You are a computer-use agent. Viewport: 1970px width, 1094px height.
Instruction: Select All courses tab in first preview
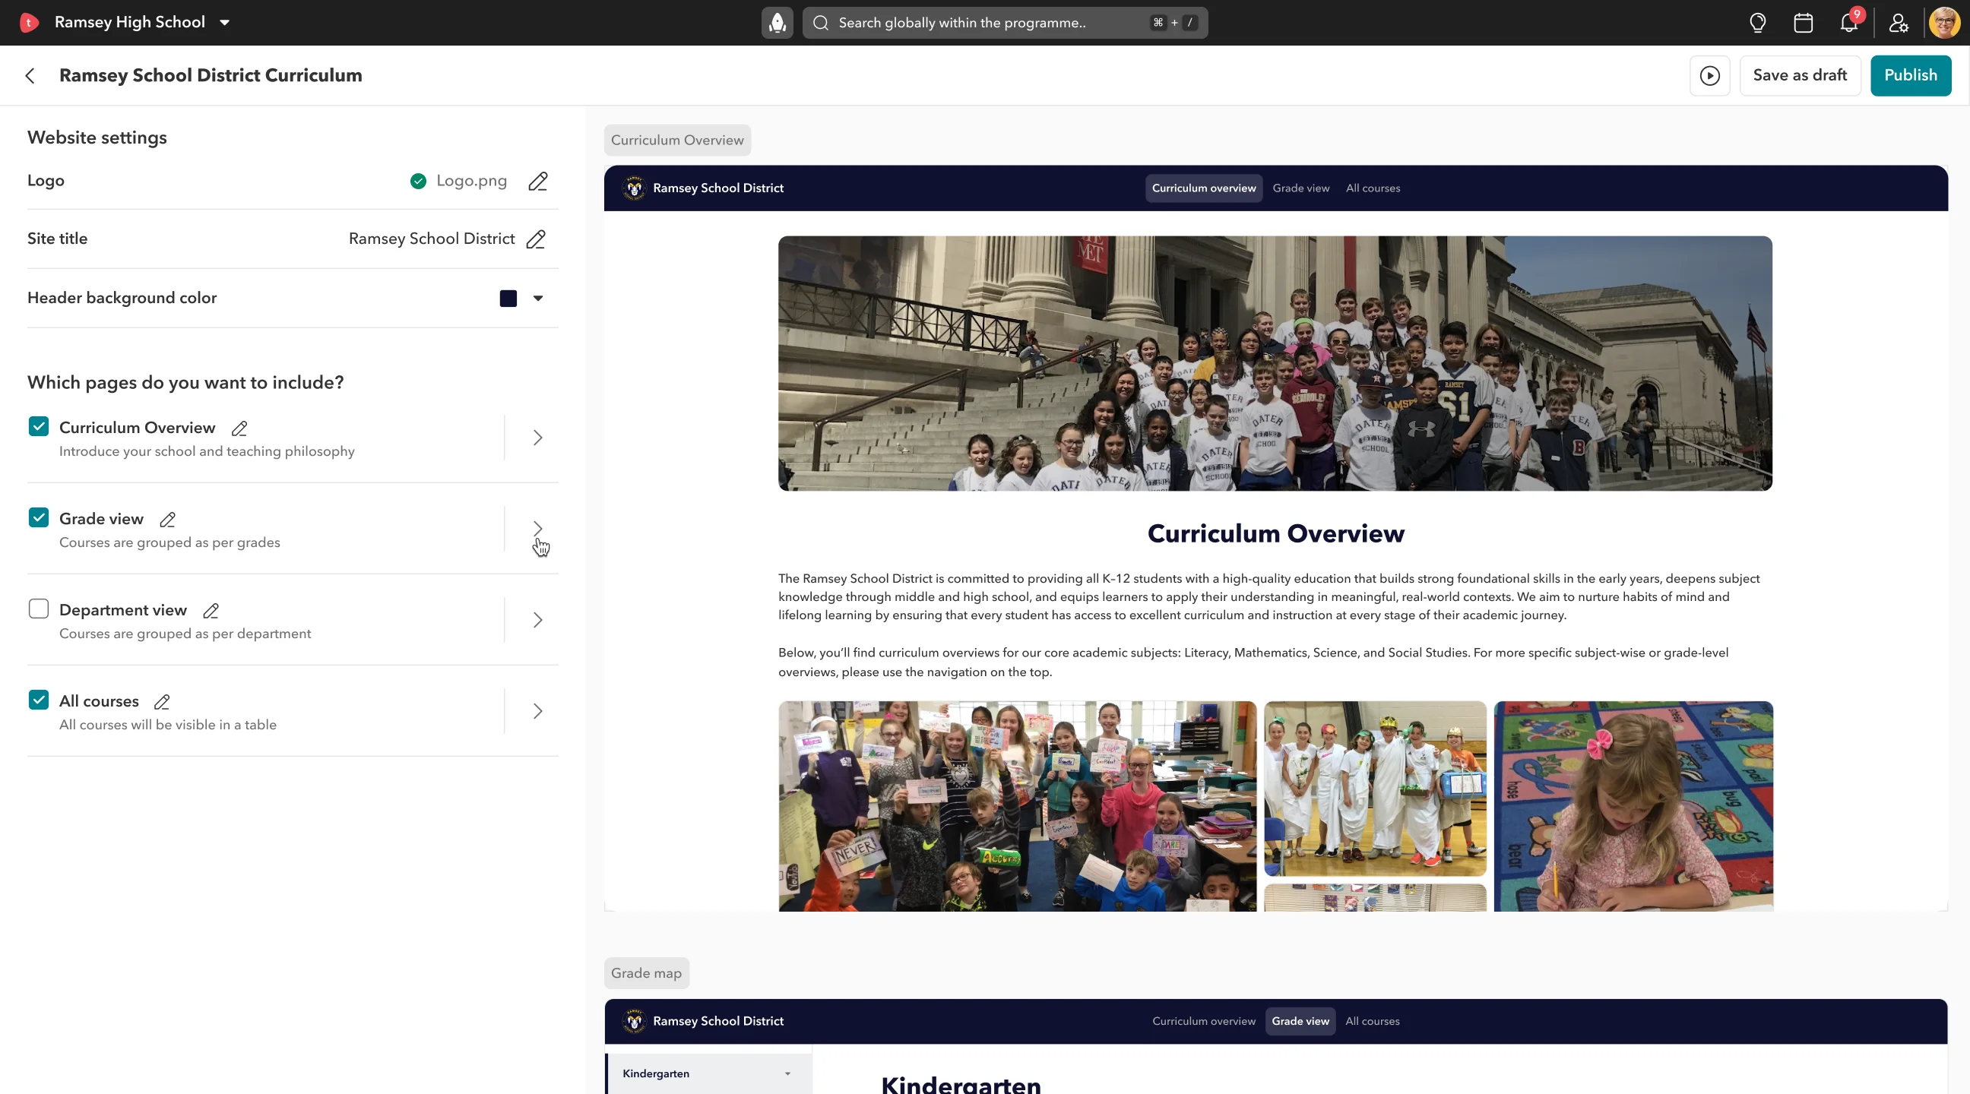point(1373,188)
